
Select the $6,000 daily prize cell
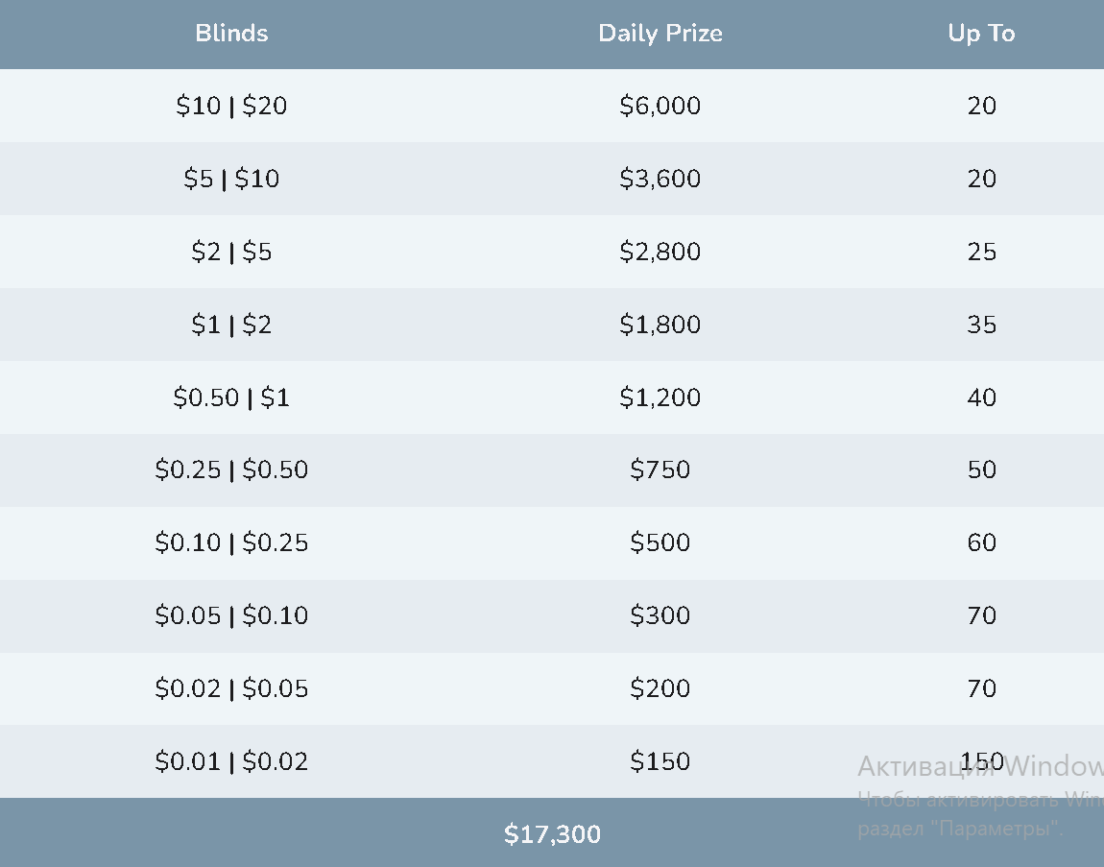[x=660, y=106]
